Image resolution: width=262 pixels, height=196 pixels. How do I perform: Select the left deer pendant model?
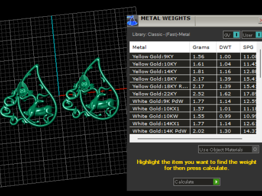coord(29,96)
